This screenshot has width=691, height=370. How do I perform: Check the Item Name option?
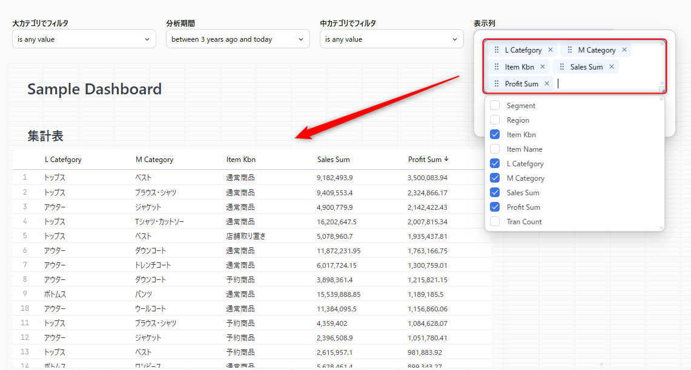tap(495, 149)
